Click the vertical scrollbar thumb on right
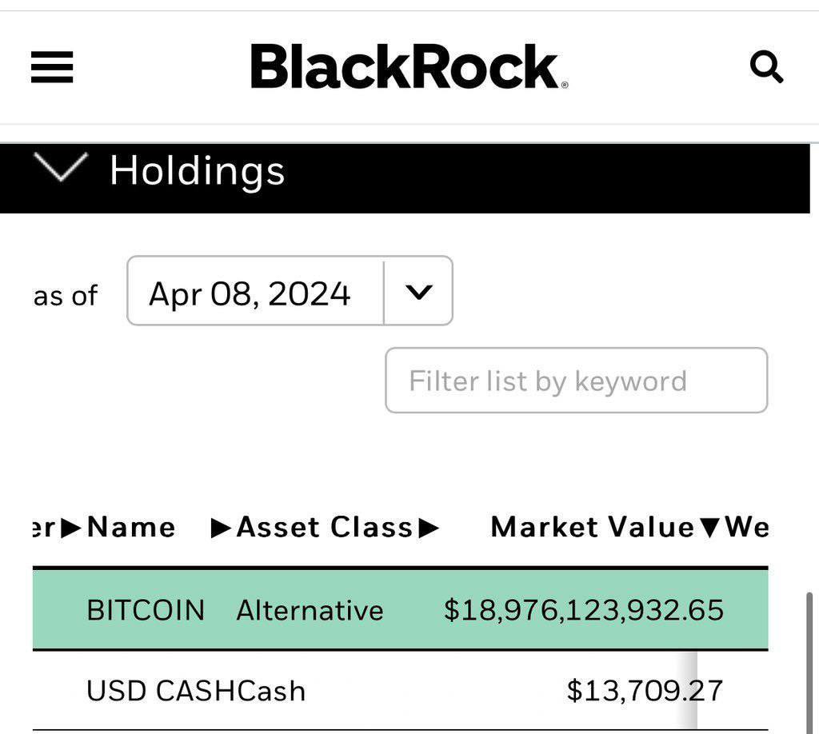 click(809, 663)
